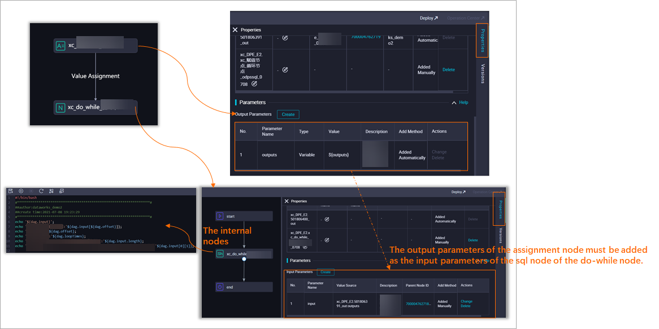659x329 pixels.
Task: Click the white connector dot below the Sh node
Action: point(244,259)
